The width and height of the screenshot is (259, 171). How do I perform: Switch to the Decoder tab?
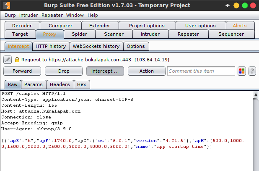22,26
